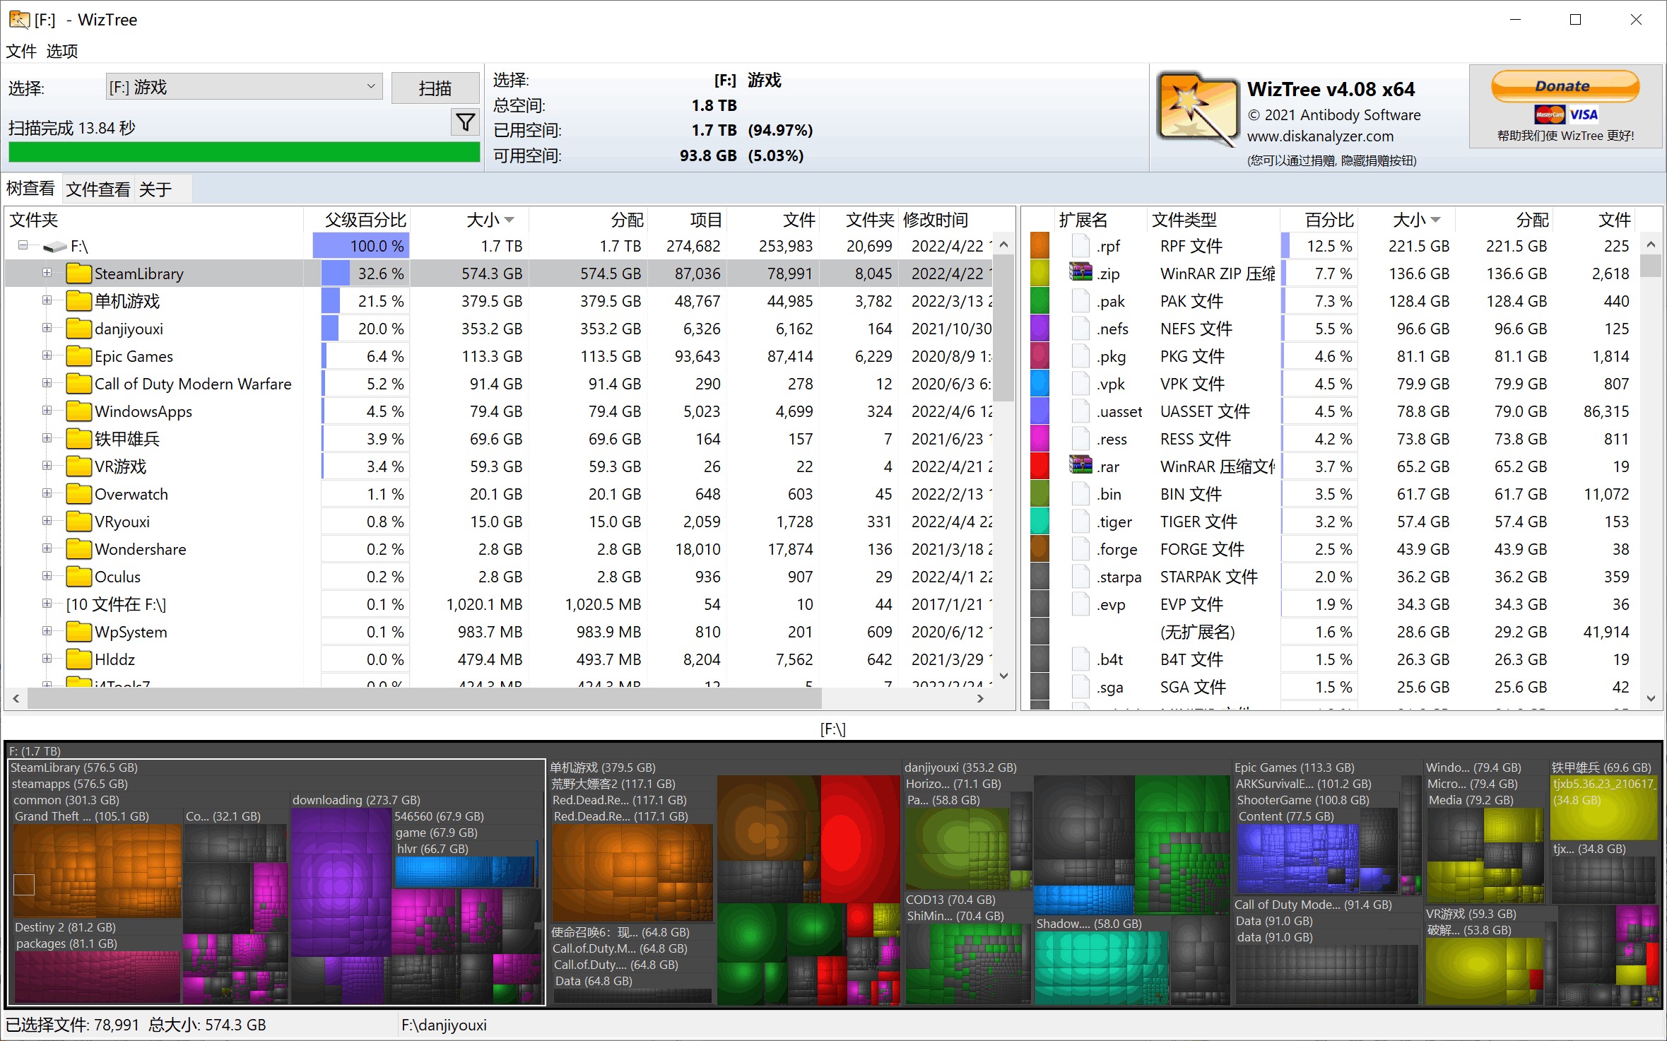Click the extension list scroll down arrow
This screenshot has height=1041, width=1667.
click(1651, 698)
